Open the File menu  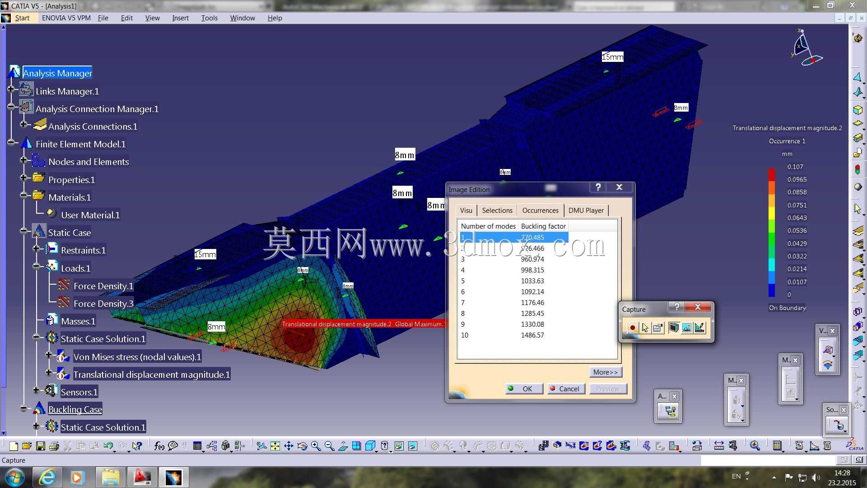coord(103,18)
